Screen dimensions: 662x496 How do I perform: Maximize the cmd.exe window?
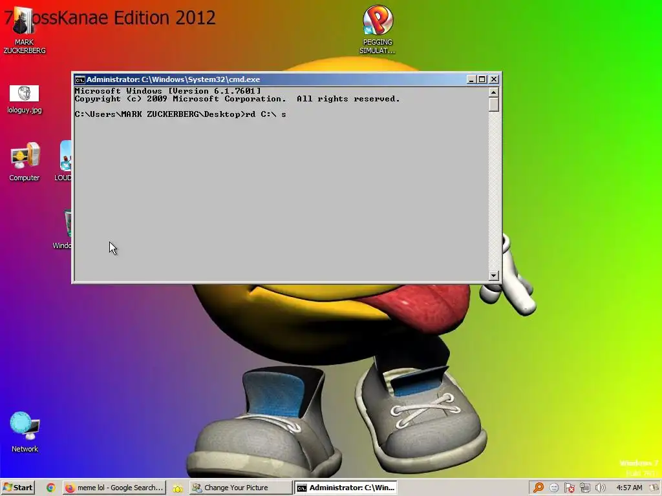[x=482, y=79]
